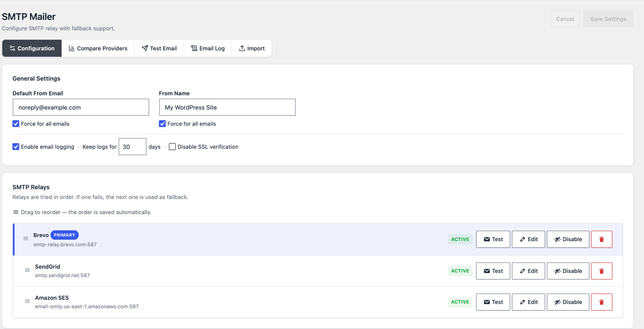Screen dimensions: 644x329
Task: Open the Email Log tab
Action: 208,48
